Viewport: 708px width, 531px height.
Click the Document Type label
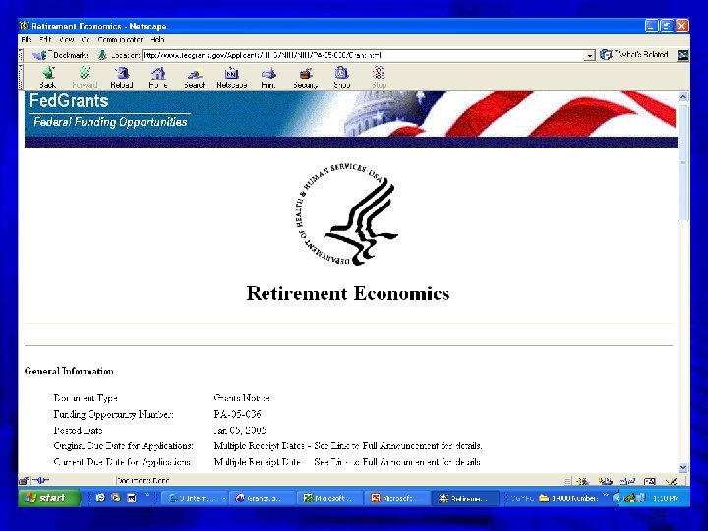click(x=86, y=398)
